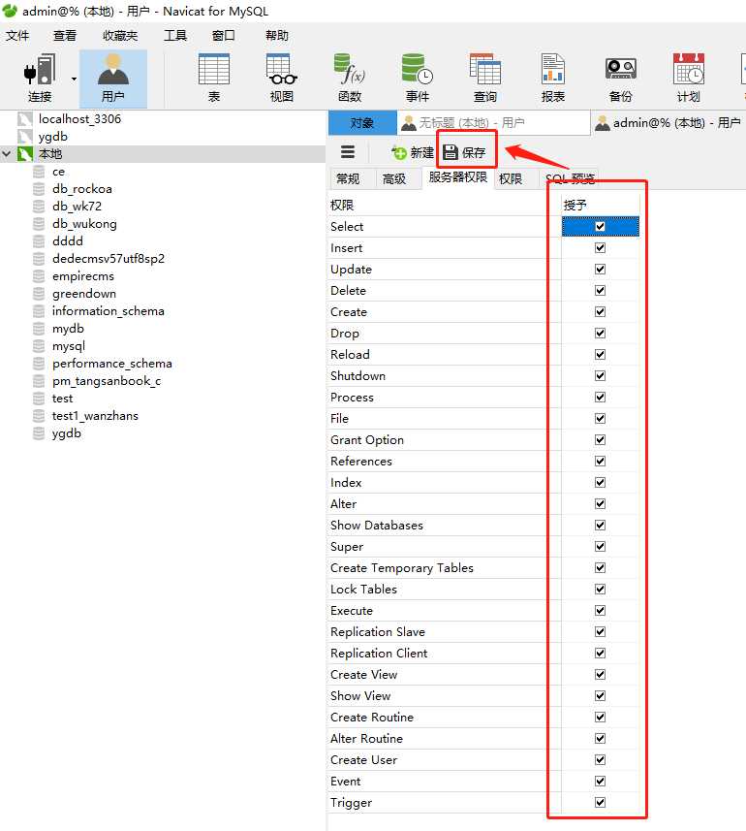Switch to the 常规 tab
Viewport: 746px width, 831px height.
point(348,179)
